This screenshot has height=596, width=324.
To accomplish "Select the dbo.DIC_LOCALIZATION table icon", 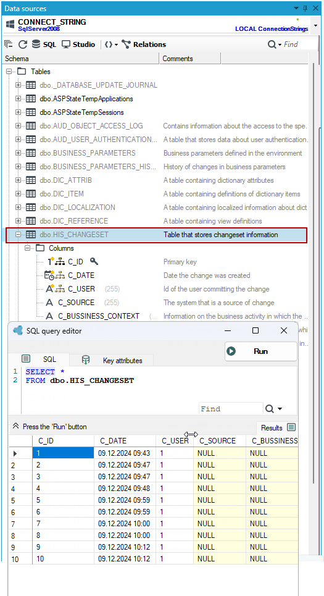I will 31,208.
